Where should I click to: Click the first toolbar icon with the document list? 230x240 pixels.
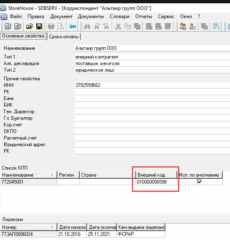[8, 26]
